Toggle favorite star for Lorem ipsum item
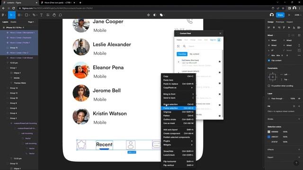 point(220,72)
